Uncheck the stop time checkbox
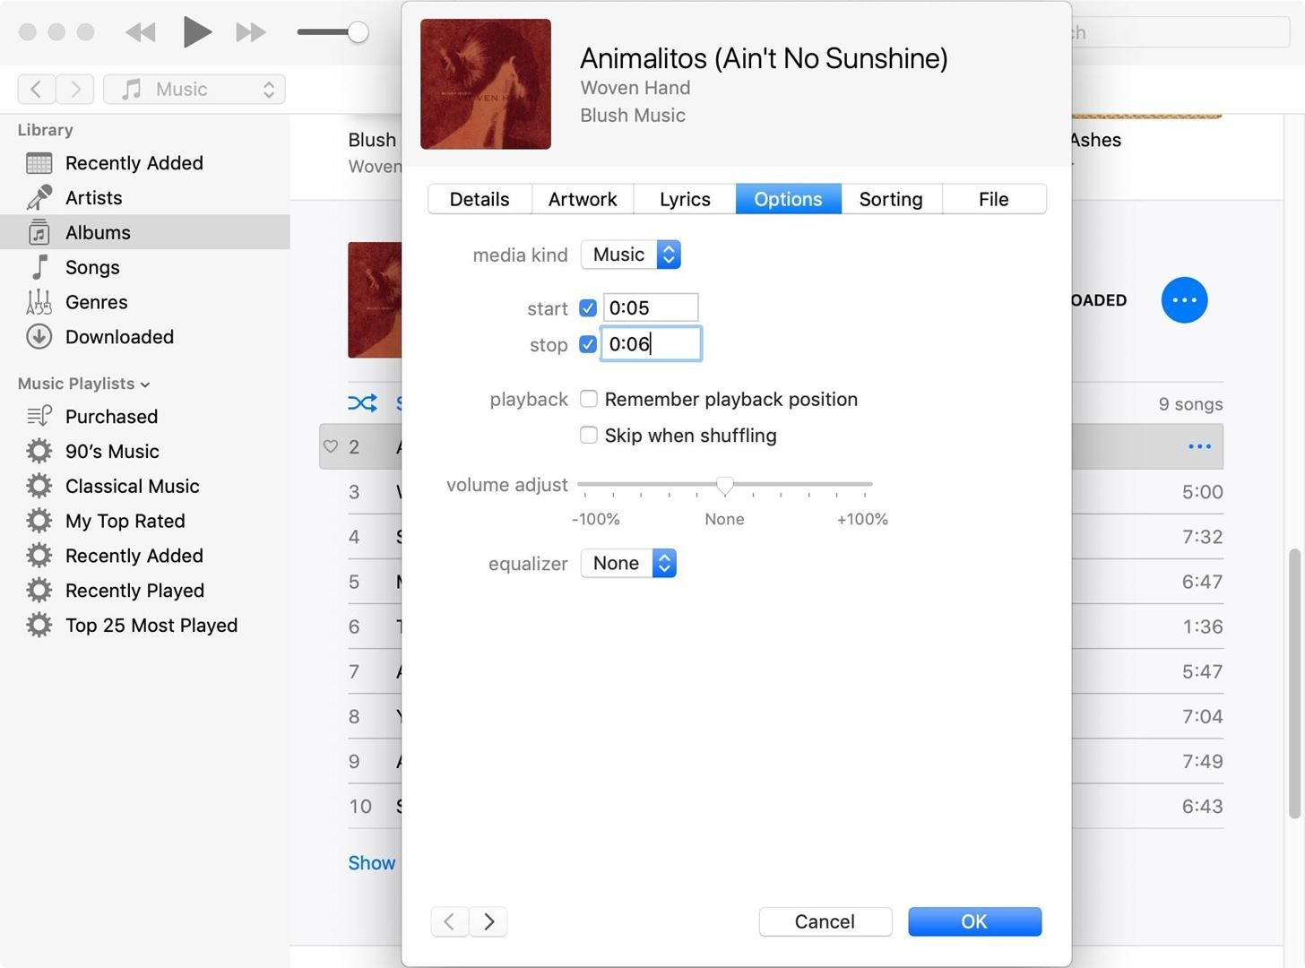This screenshot has width=1305, height=968. (x=588, y=343)
